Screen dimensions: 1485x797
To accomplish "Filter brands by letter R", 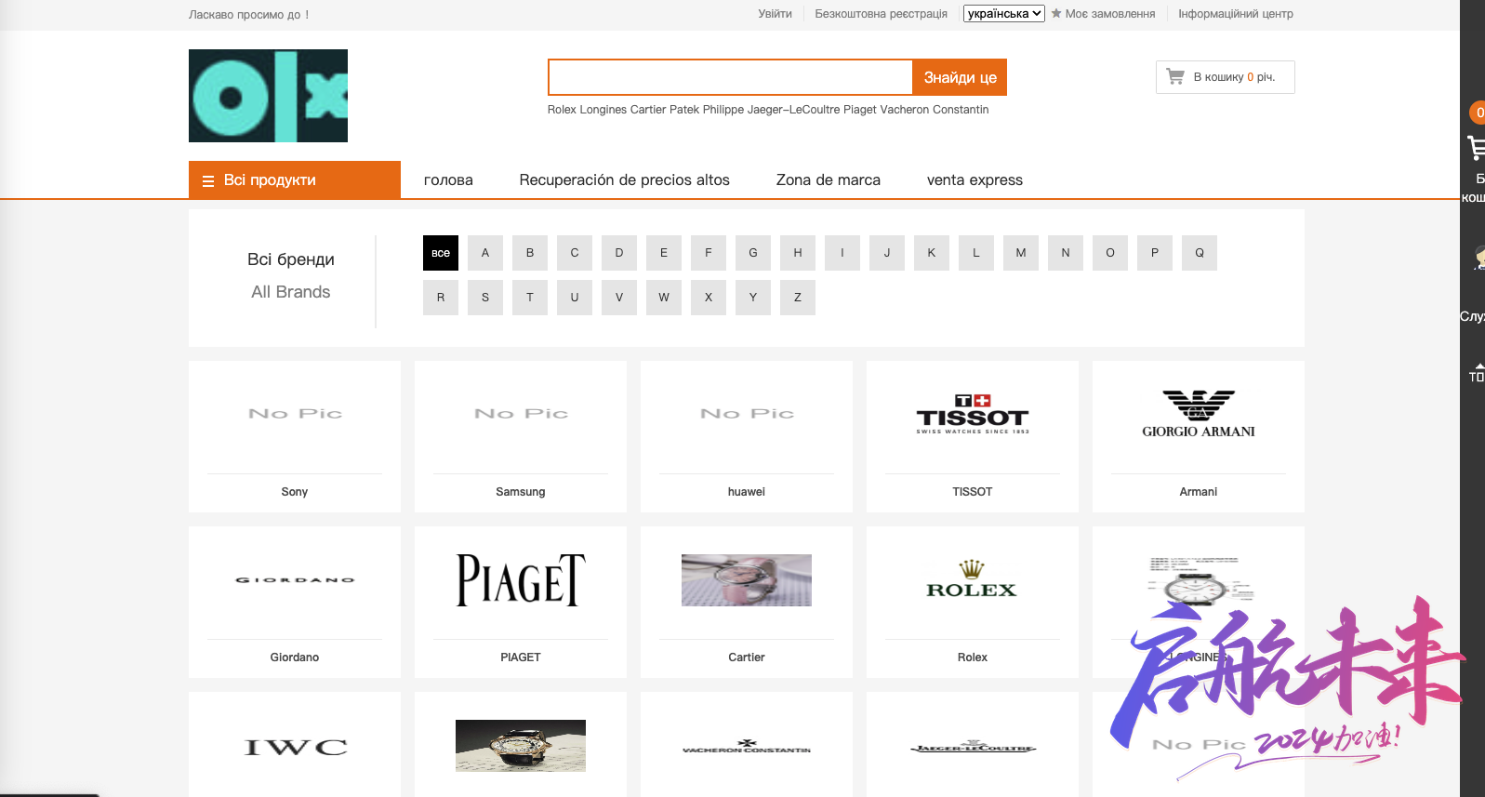I will pos(441,298).
